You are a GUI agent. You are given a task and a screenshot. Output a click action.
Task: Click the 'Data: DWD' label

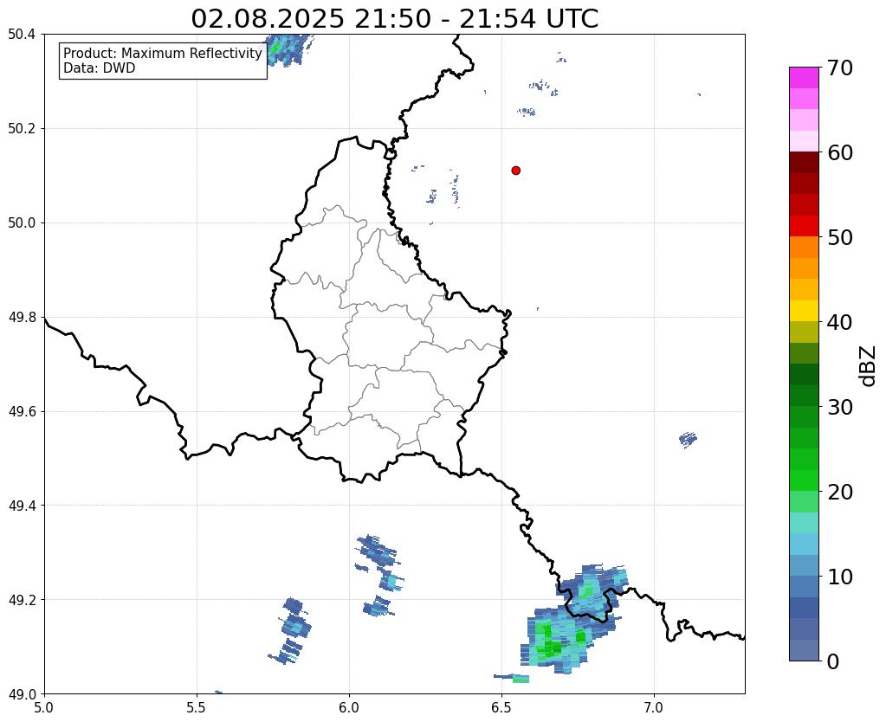(x=100, y=68)
